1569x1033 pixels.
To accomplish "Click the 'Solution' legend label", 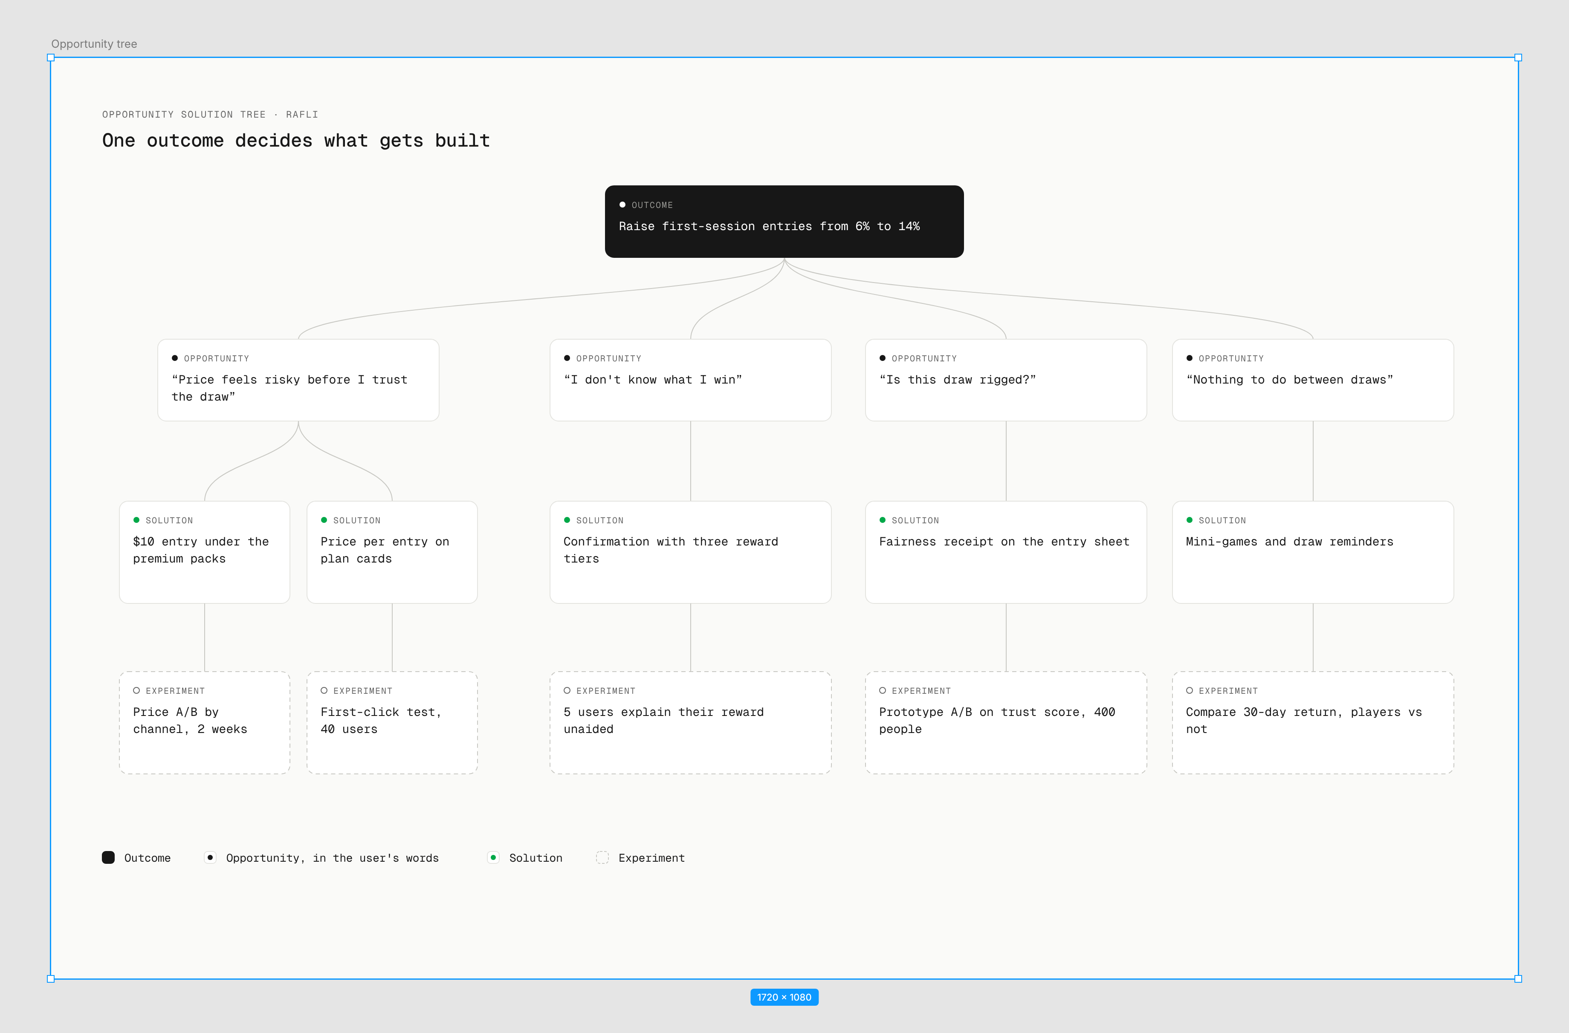I will [536, 858].
